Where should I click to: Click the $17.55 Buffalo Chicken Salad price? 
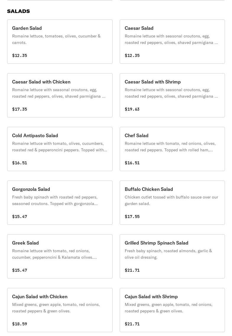click(132, 217)
